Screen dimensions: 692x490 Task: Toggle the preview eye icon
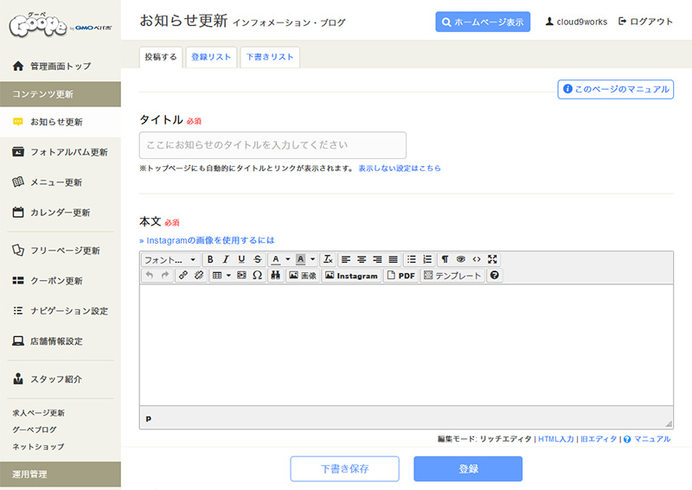(x=461, y=259)
